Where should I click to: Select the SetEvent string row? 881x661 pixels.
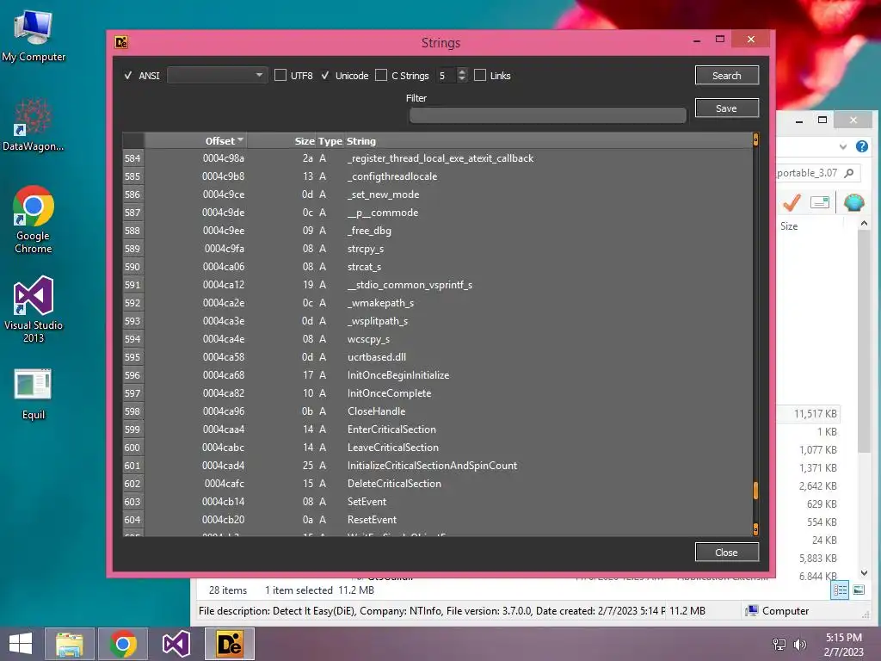click(437, 502)
